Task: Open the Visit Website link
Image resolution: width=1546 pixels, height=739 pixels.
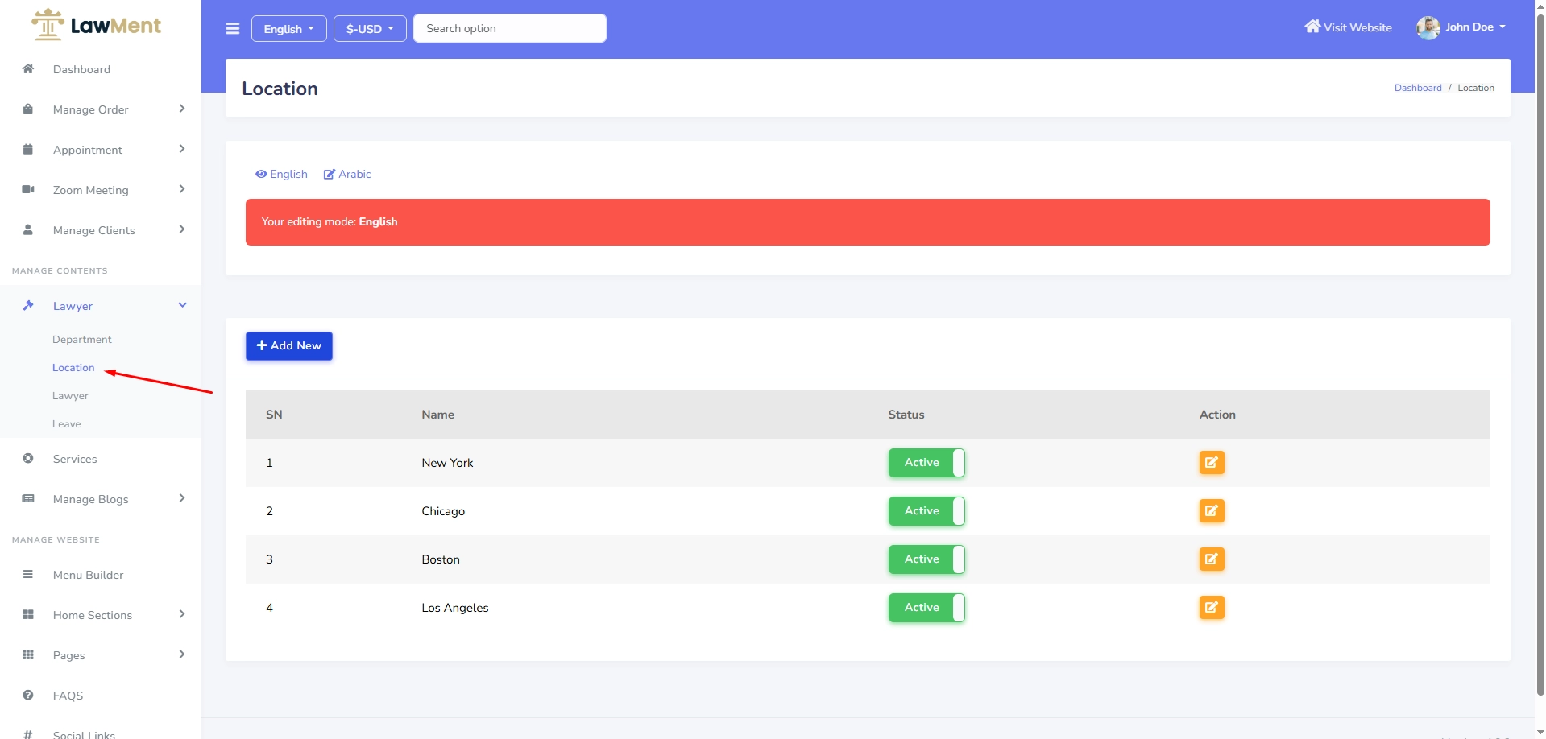Action: [x=1348, y=27]
